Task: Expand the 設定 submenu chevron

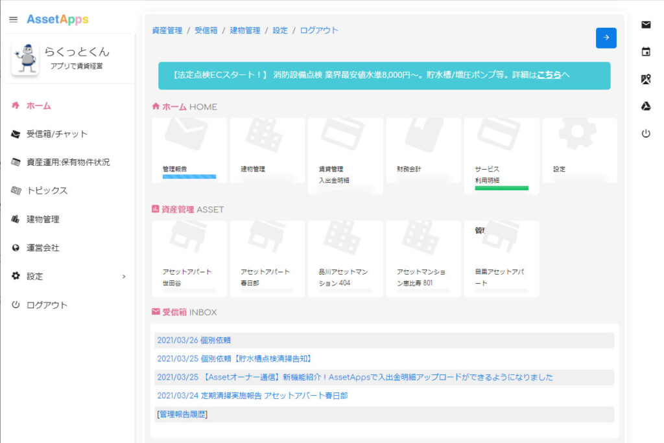Action: (124, 277)
